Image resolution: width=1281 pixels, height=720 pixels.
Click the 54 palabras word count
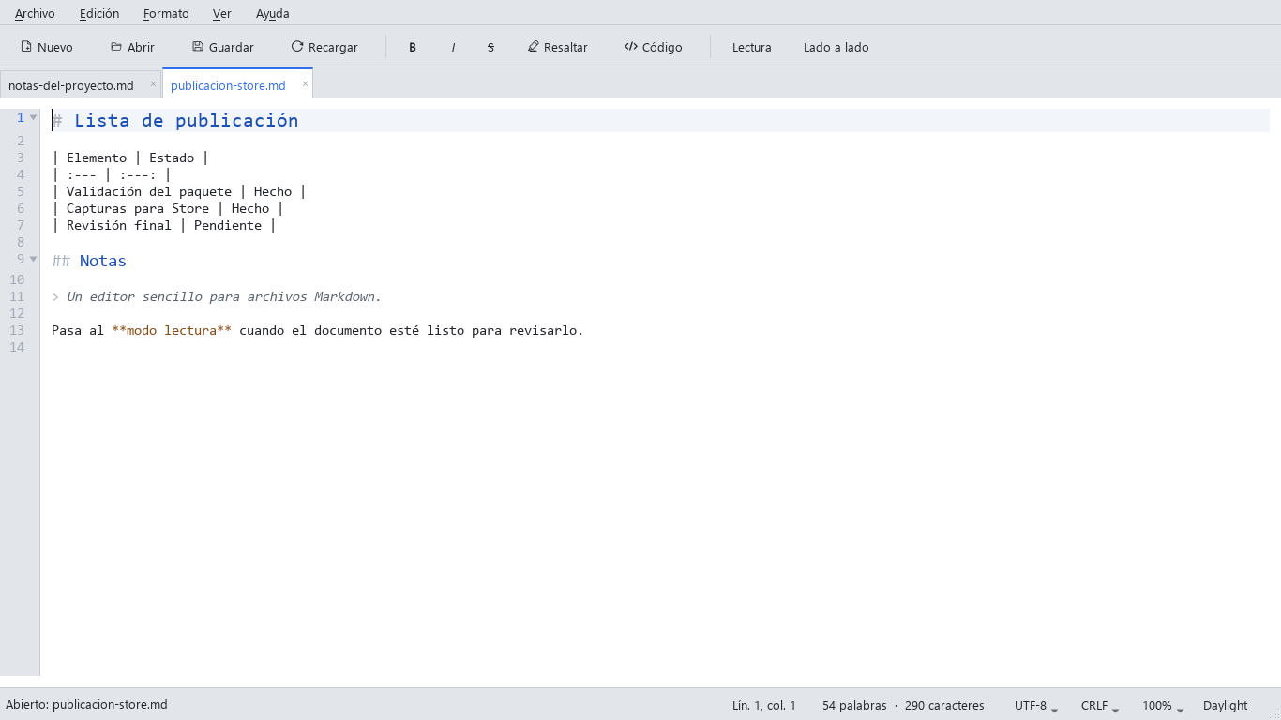pyautogui.click(x=854, y=705)
